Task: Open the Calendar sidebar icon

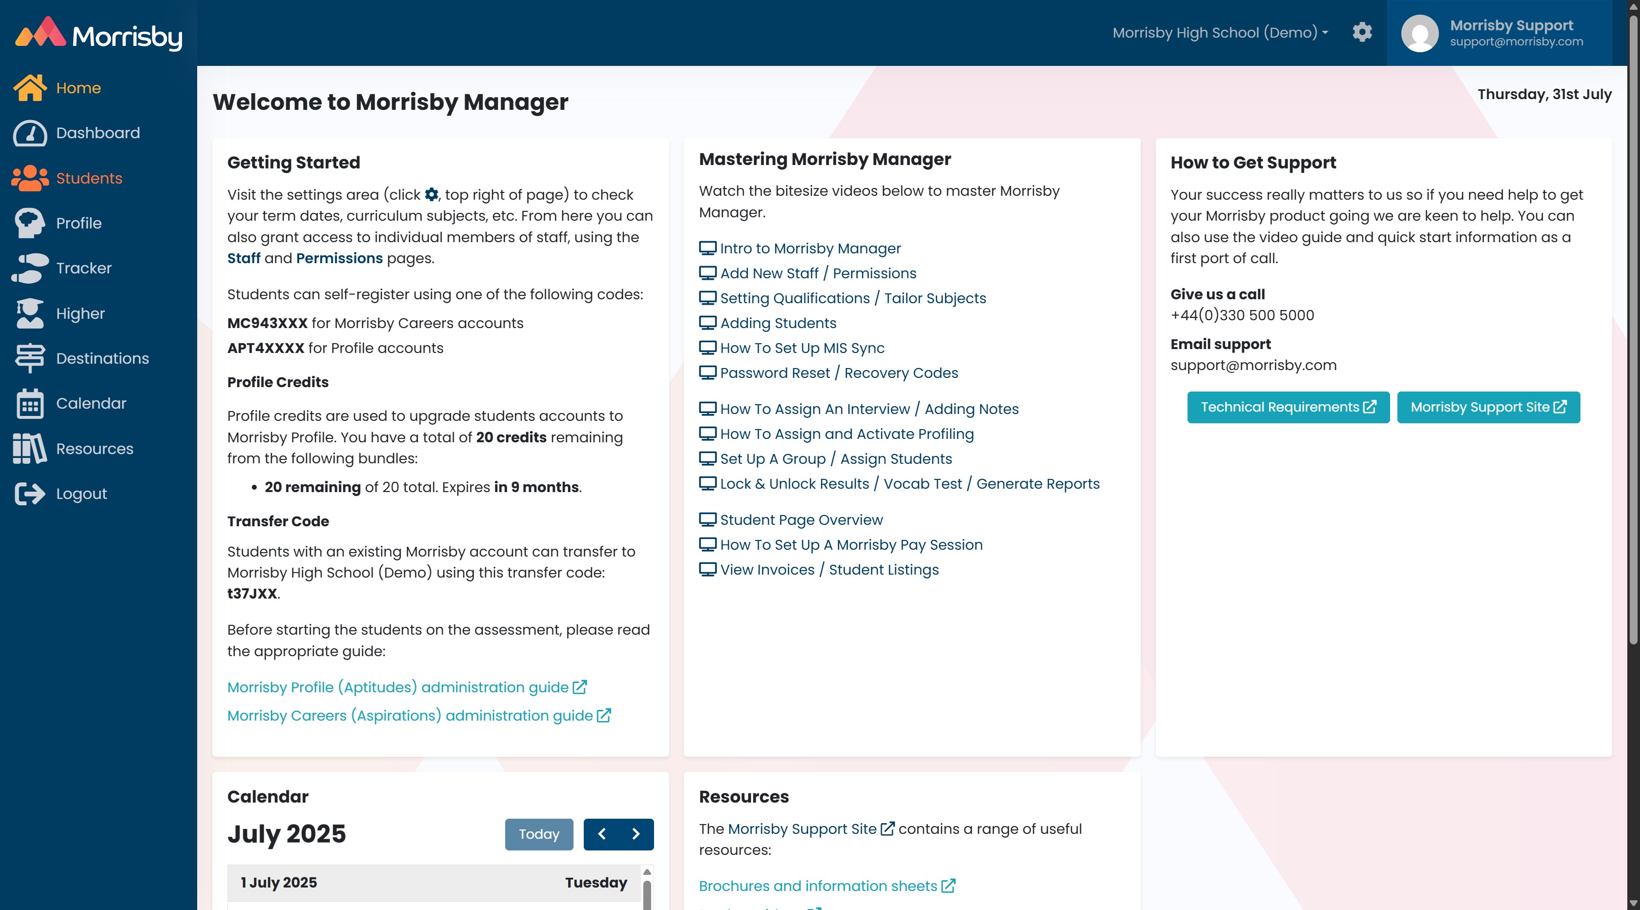Action: click(30, 404)
